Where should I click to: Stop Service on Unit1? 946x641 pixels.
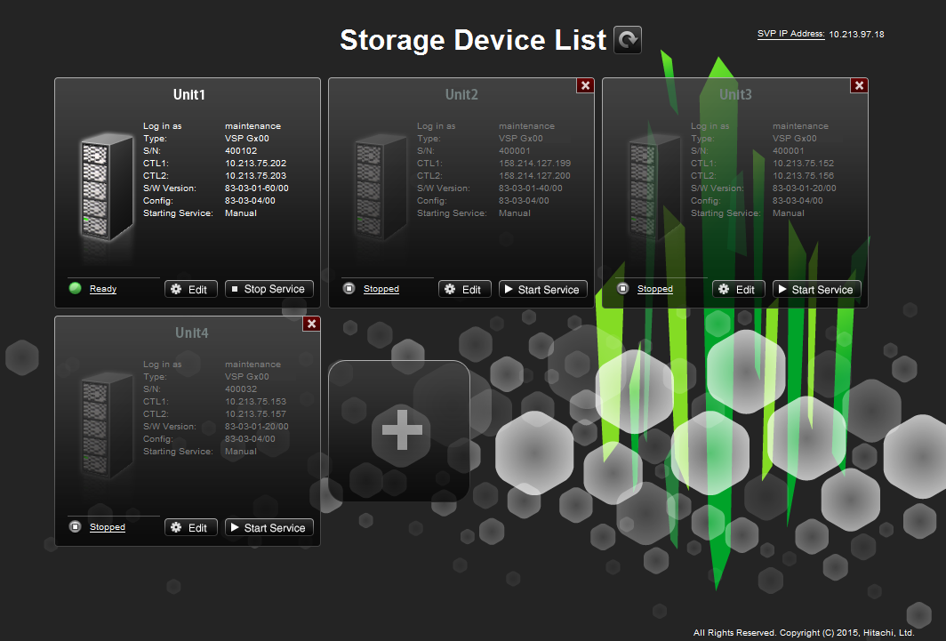269,290
